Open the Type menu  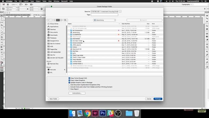(x=32, y=1)
